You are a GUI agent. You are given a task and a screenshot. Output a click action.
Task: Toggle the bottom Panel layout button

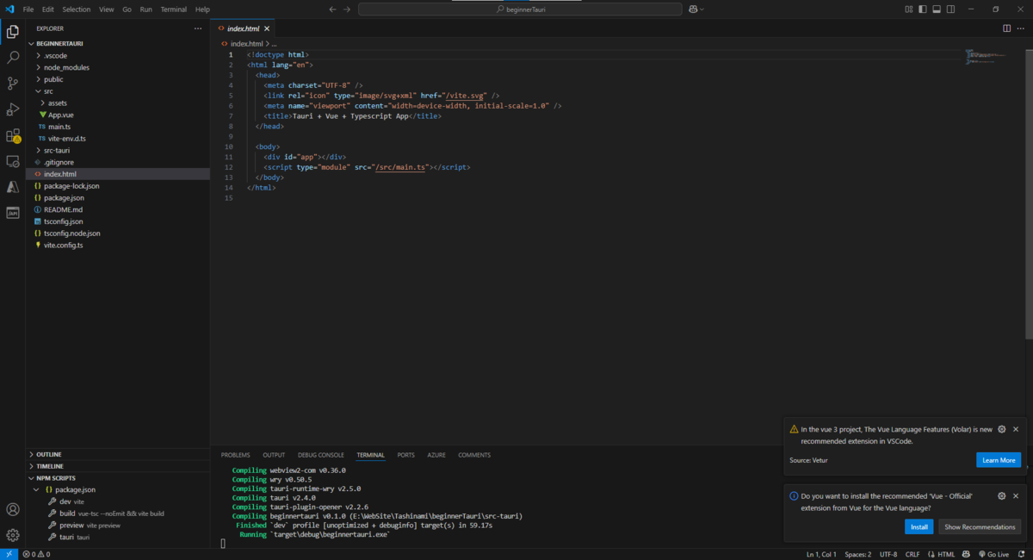pyautogui.click(x=937, y=9)
